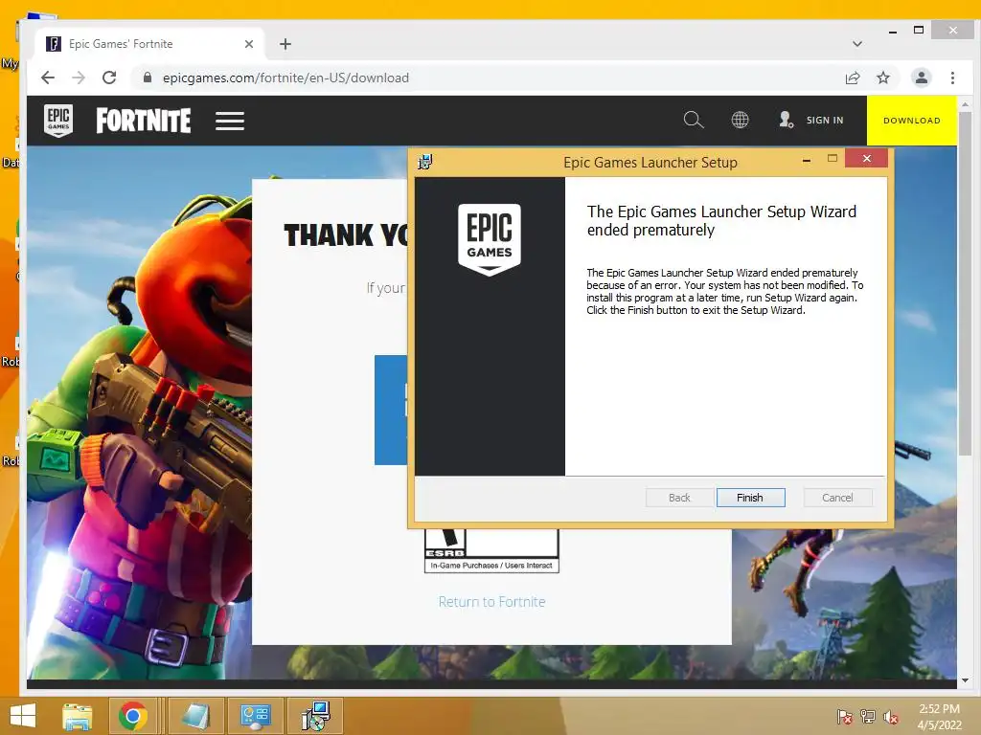
Task: Click the Chrome icon on the taskbar
Action: tap(132, 716)
